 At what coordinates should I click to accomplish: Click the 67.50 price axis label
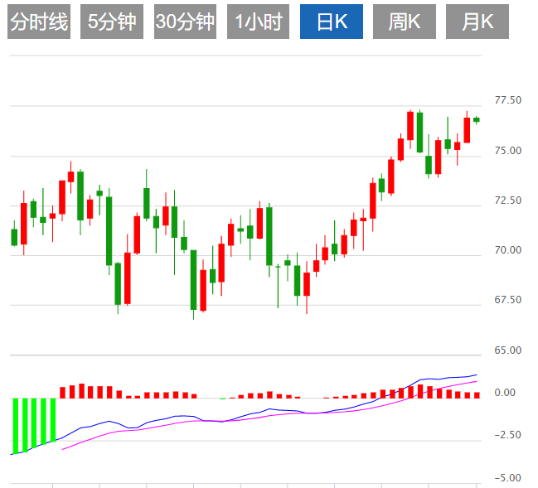(507, 300)
